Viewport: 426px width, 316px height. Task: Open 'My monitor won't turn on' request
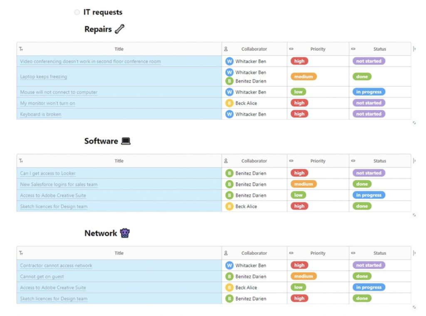(47, 103)
